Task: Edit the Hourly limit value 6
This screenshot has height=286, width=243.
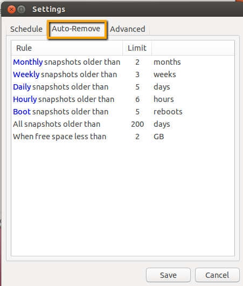Action: (x=137, y=99)
